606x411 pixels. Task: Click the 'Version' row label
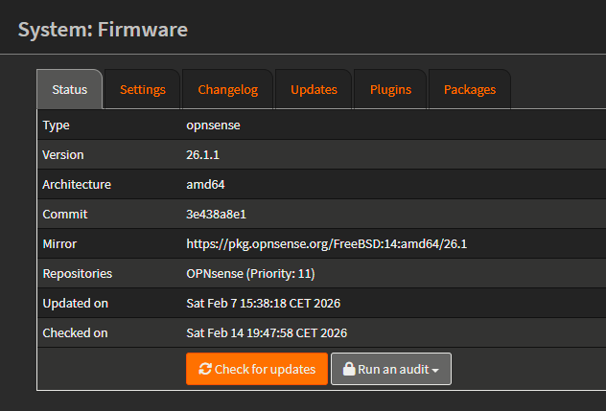(x=63, y=154)
